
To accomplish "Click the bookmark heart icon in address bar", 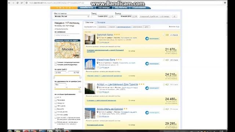I will pyautogui.click(x=225, y=3).
